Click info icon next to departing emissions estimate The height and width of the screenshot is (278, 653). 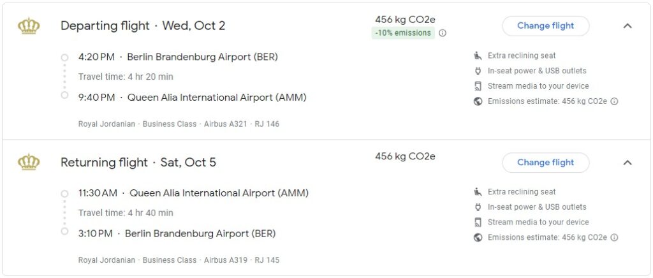pos(614,101)
